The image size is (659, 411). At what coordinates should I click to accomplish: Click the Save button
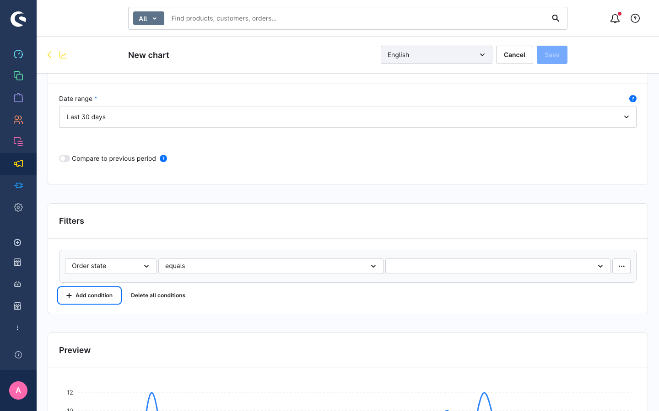coord(552,55)
